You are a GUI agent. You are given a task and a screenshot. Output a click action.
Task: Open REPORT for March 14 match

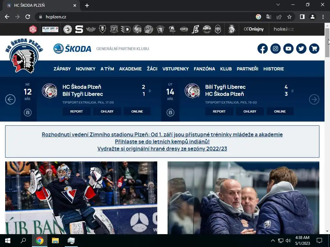coord(219,111)
